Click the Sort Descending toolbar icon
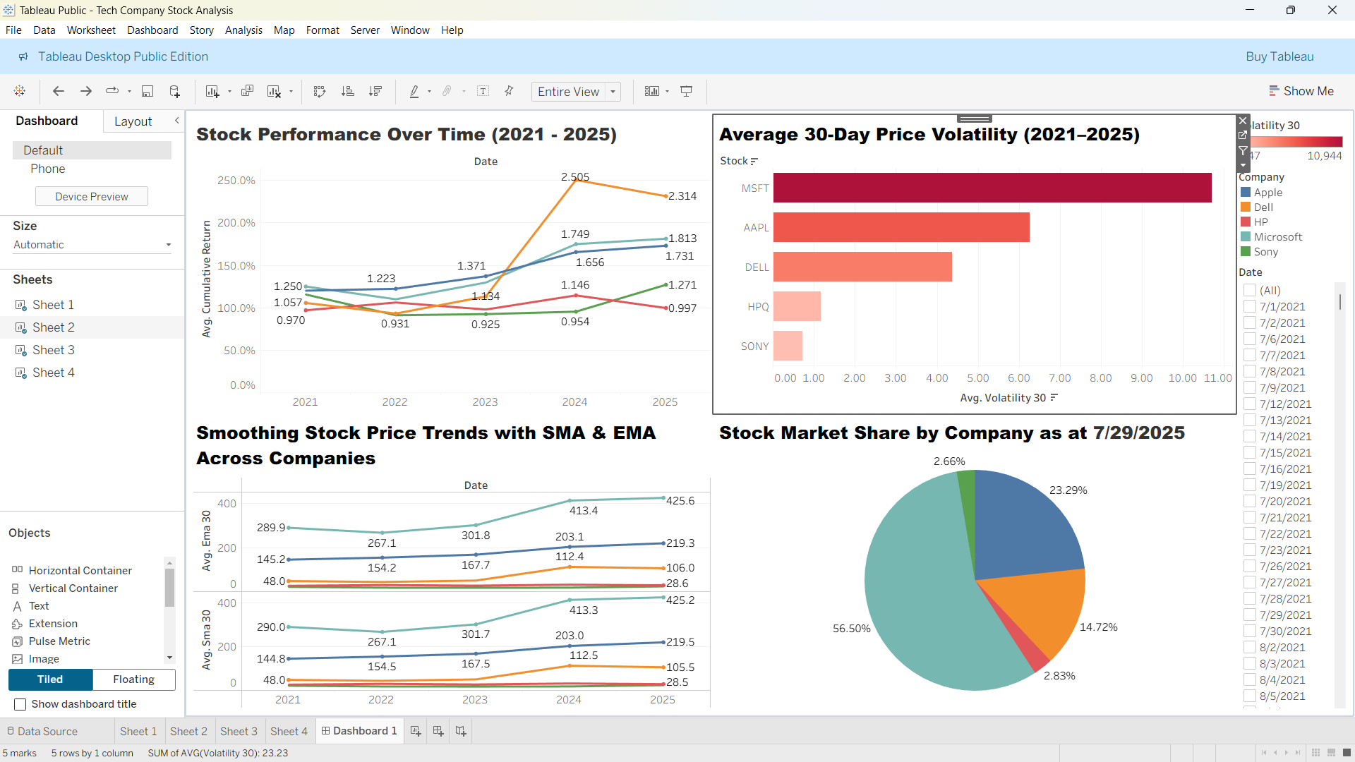 pos(375,91)
